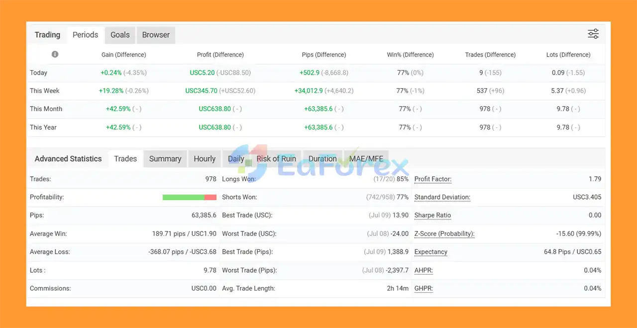Click the Sharpe Ratio label link
The image size is (637, 328).
click(432, 216)
